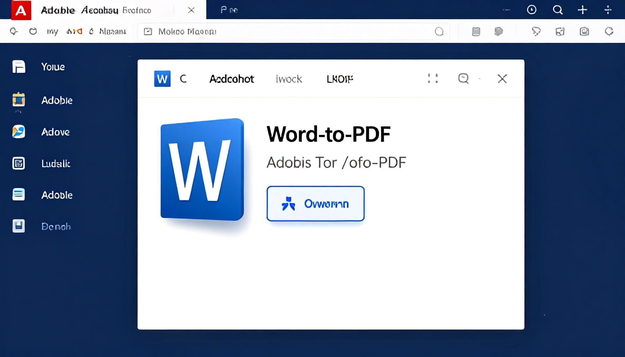Image resolution: width=625 pixels, height=357 pixels.
Task: Click the last circular icon in the toolbar
Action: [x=609, y=32]
